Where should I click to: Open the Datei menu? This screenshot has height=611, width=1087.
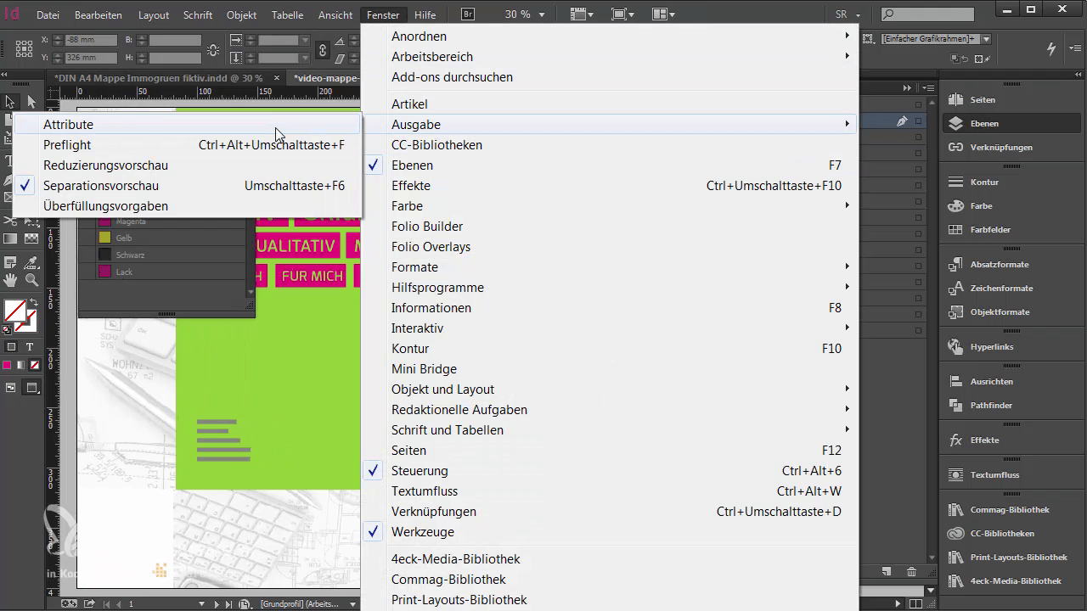[x=48, y=14]
